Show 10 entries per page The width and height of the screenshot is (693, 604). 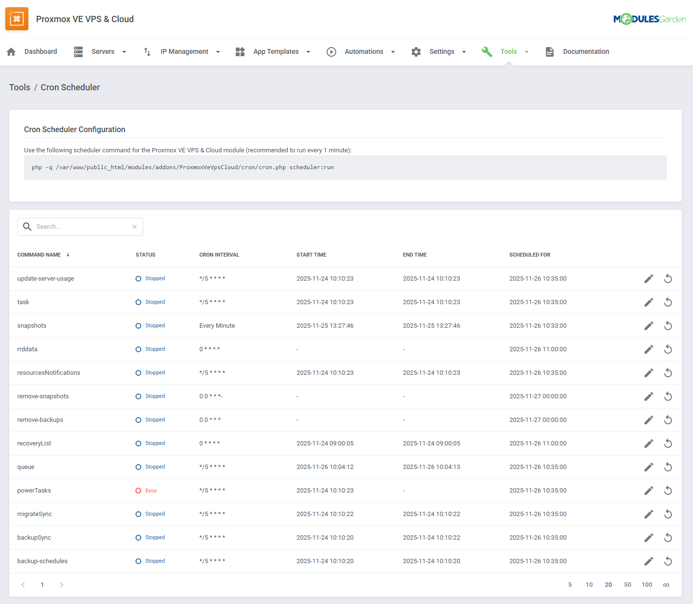coord(589,585)
